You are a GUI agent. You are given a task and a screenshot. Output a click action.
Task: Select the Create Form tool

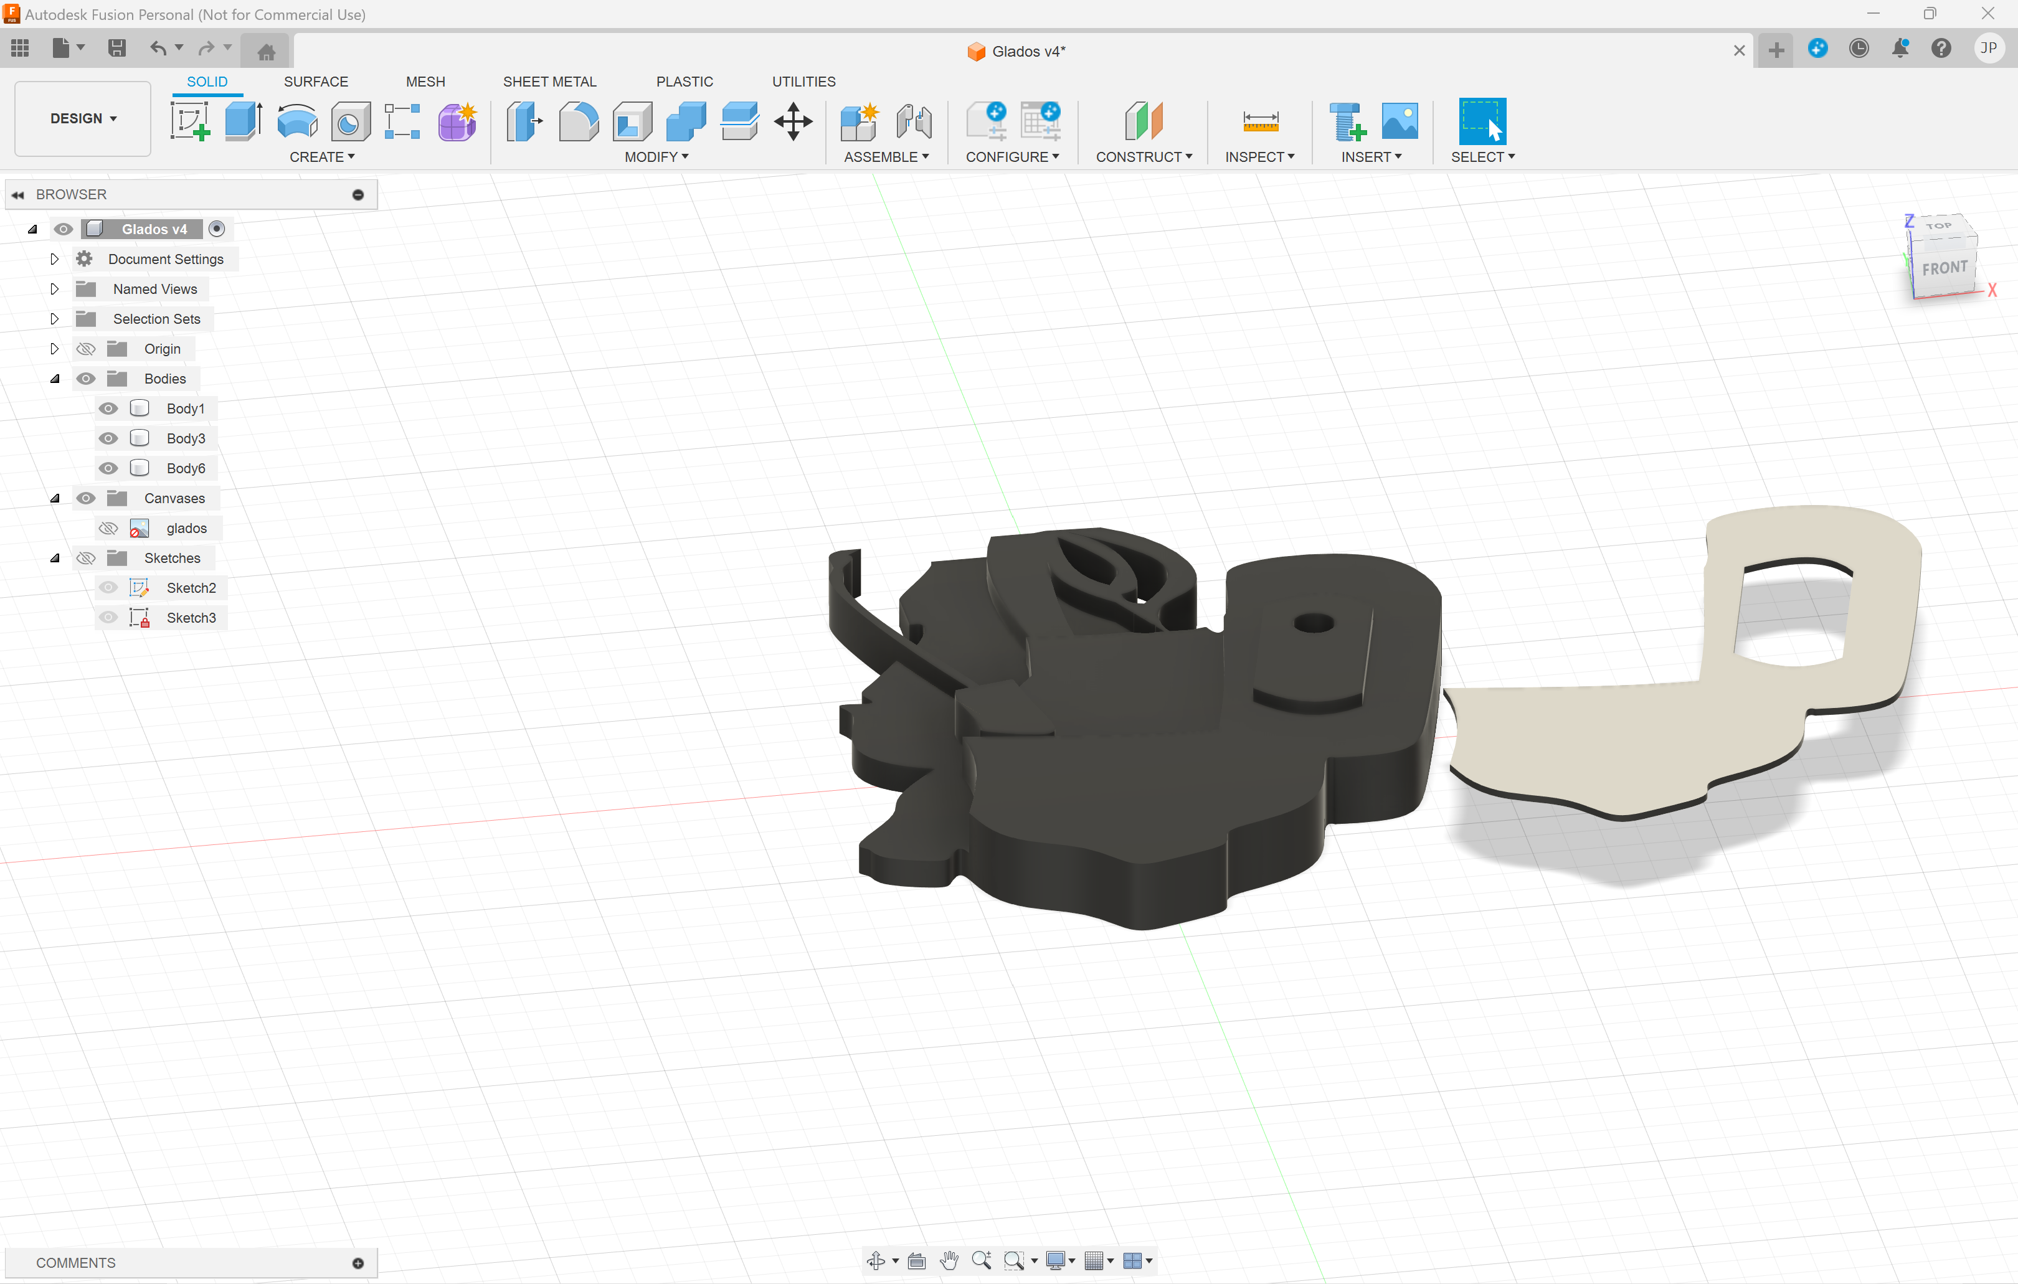(458, 121)
